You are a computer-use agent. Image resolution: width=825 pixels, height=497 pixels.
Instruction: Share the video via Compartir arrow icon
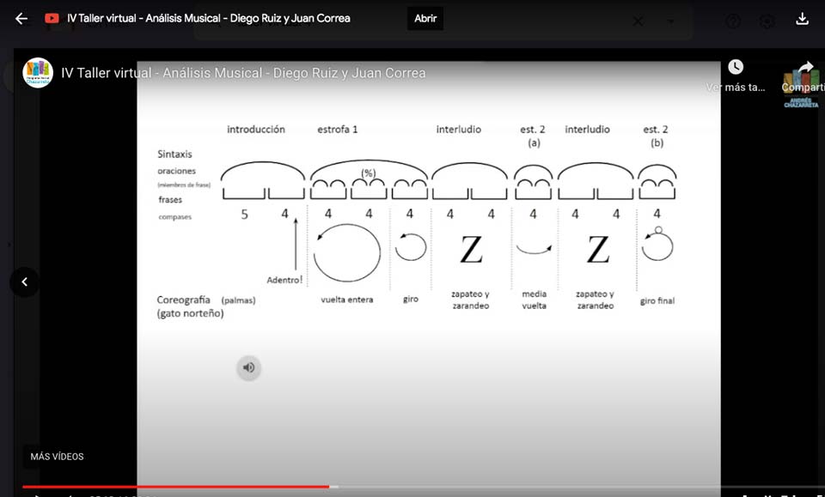point(805,69)
